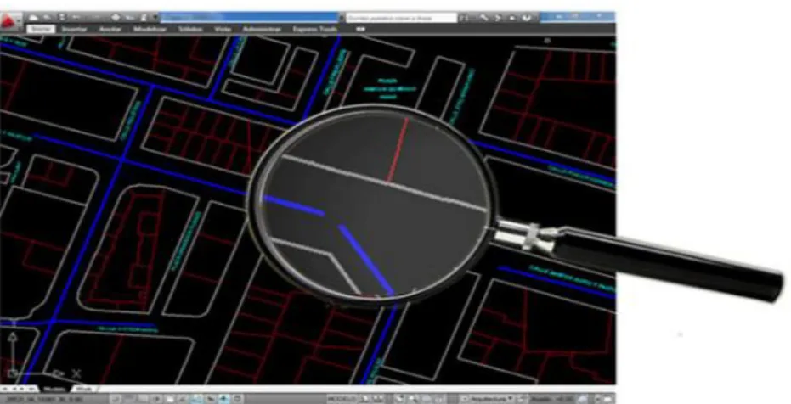Image resolution: width=791 pixels, height=404 pixels.
Task: Open the Help question mark icon
Action: [526, 18]
